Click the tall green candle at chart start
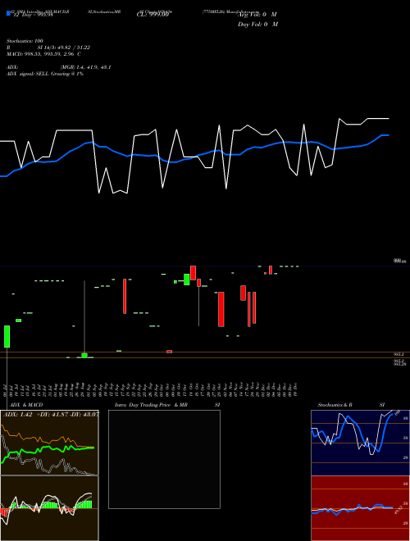Screen dimensions: 410x541 (7, 336)
